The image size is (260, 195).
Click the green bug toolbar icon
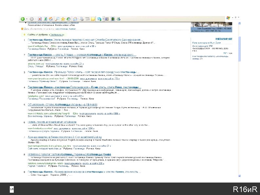tap(113, 19)
